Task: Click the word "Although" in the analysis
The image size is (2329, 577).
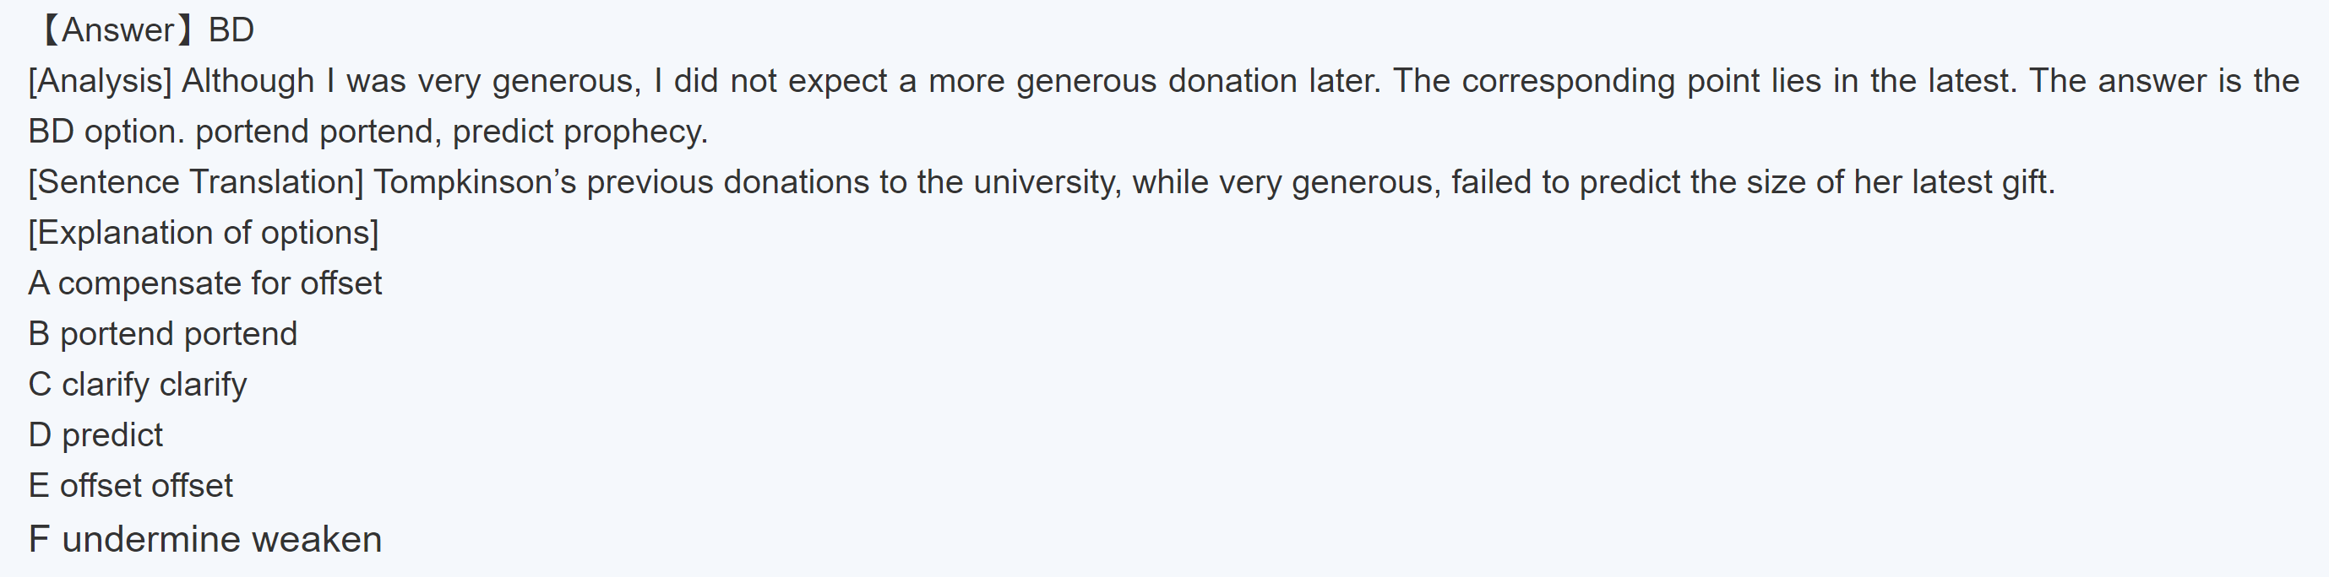Action: [x=248, y=81]
